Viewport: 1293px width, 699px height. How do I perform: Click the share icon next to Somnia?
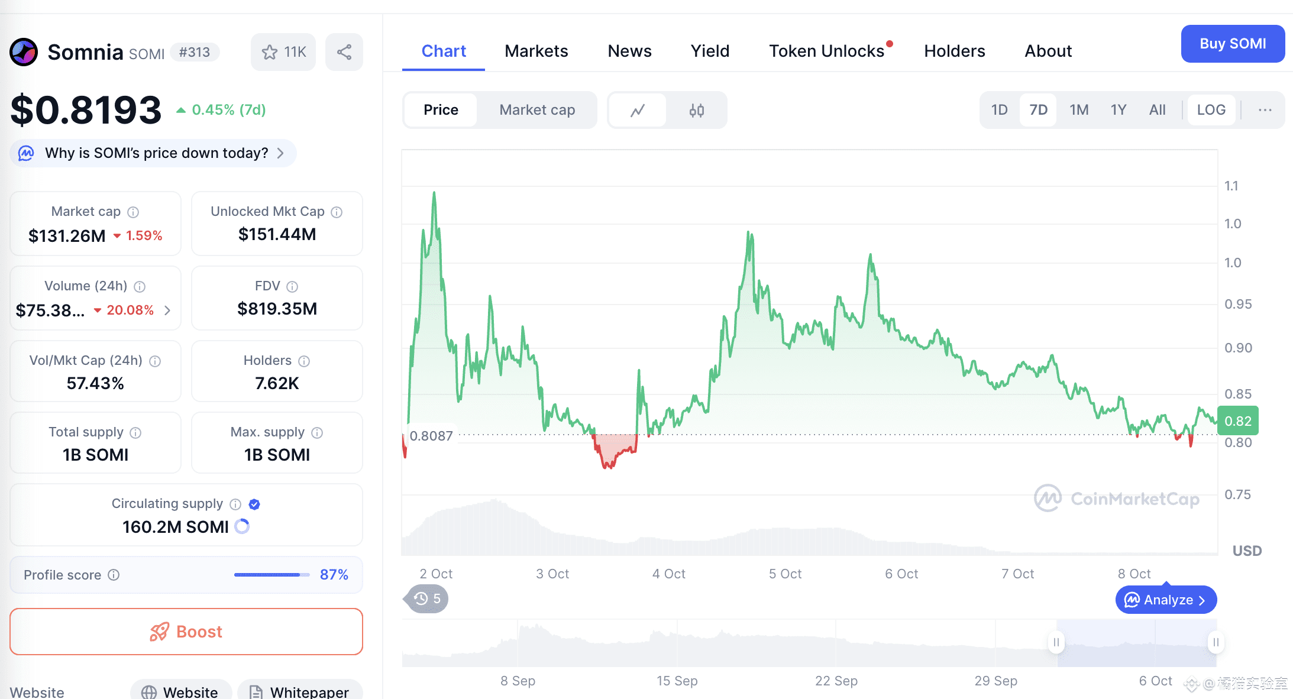344,52
